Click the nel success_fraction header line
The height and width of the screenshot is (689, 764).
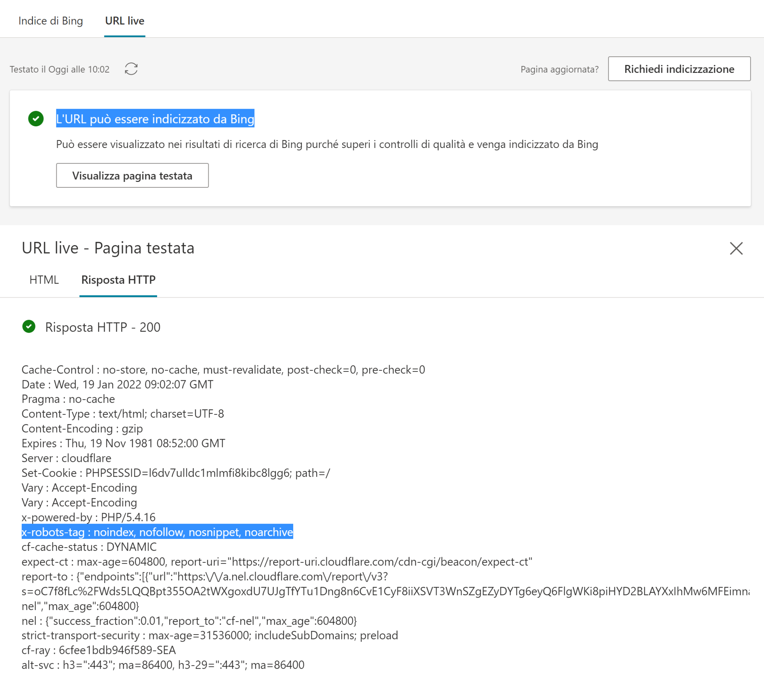click(x=189, y=620)
